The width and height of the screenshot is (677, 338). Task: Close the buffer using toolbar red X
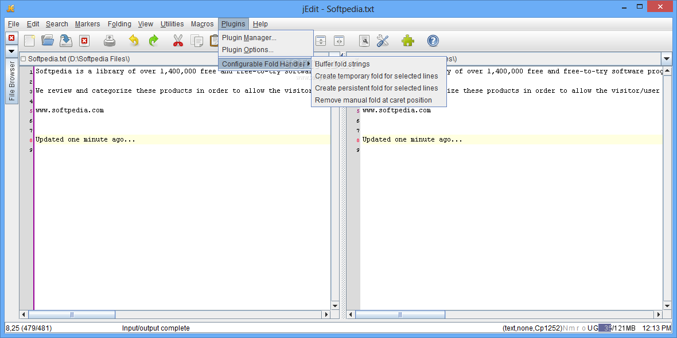tap(85, 41)
